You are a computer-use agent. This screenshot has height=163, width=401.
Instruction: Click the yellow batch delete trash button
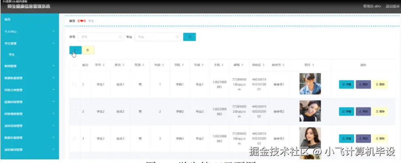click(x=88, y=50)
